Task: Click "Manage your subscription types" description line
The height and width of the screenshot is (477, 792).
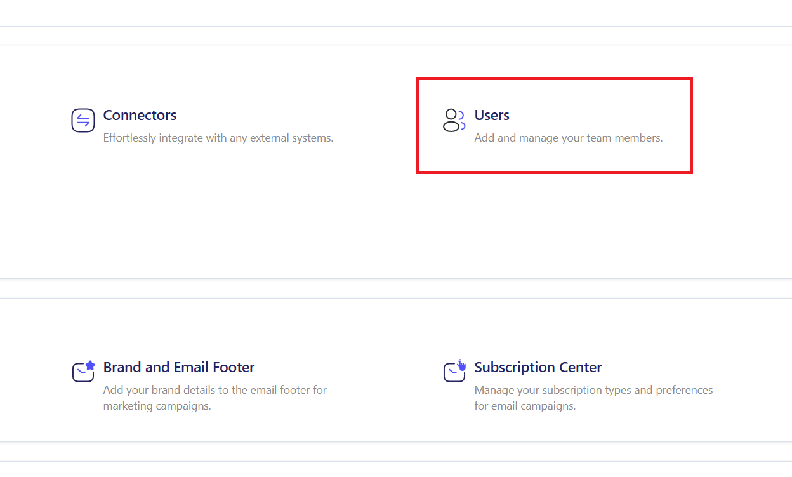Action: click(x=593, y=390)
